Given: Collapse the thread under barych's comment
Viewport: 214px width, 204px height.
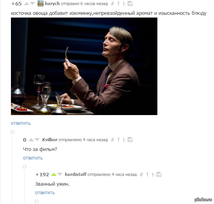Looking at the screenshot, I should pos(12,132).
